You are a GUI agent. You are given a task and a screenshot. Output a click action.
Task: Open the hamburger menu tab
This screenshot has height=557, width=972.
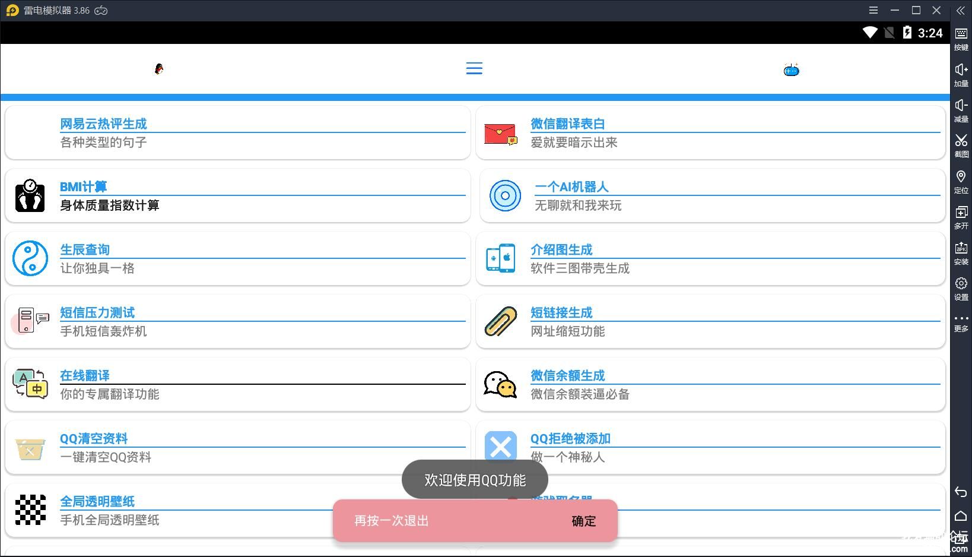[474, 68]
